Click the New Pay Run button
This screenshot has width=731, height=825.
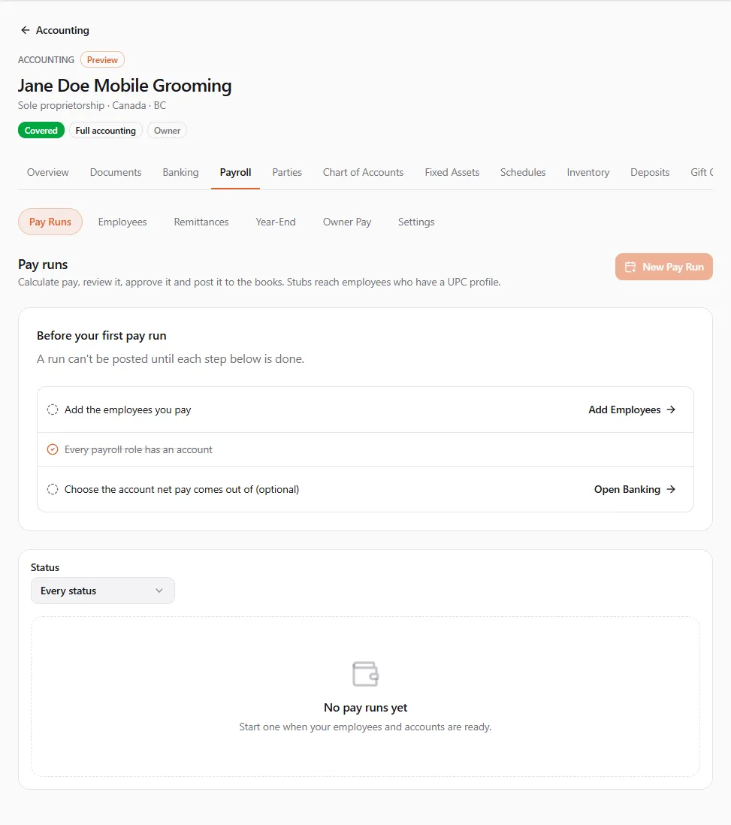pyautogui.click(x=663, y=267)
